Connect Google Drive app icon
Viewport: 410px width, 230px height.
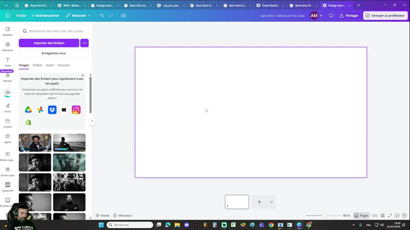pos(29,110)
